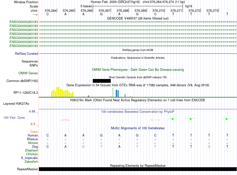
Task: Click the GENCODE V49lift37 track title
Action: [x=138, y=18]
